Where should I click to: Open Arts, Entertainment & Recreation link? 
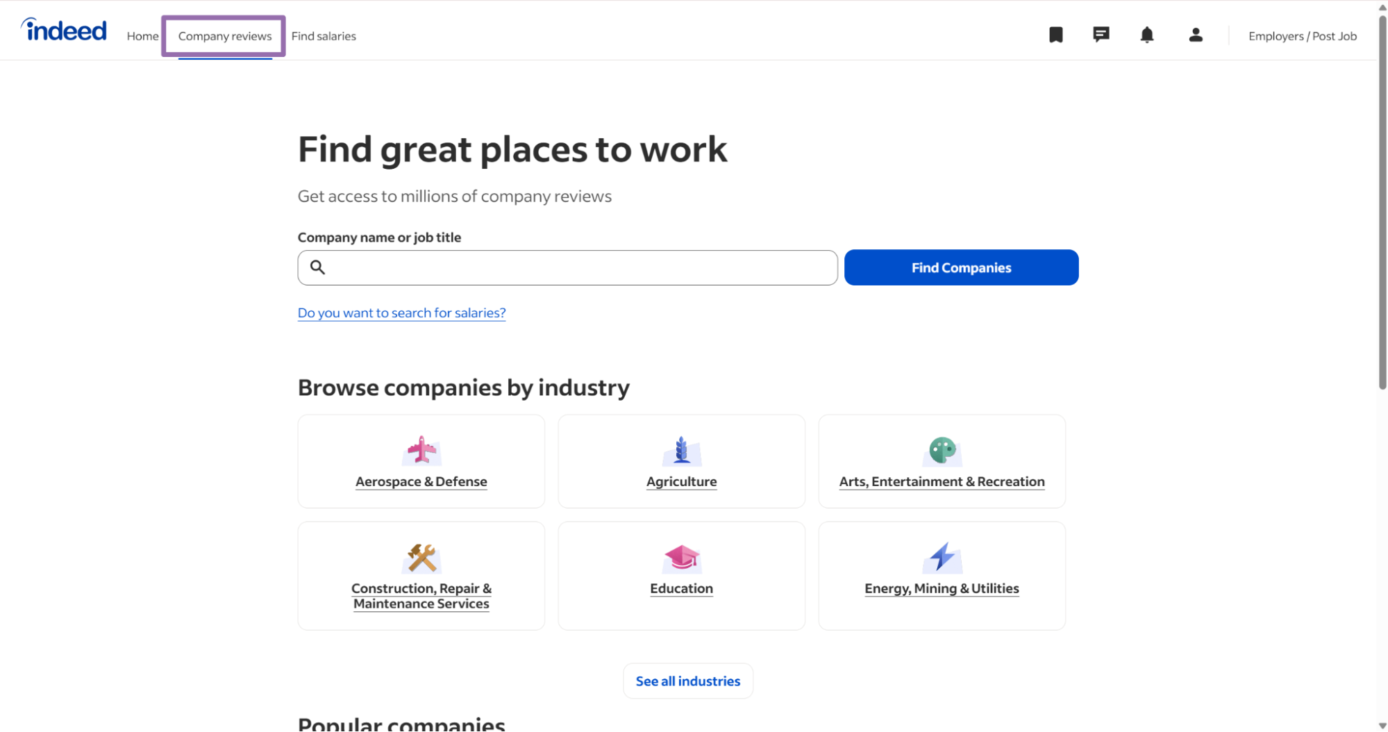[942, 481]
